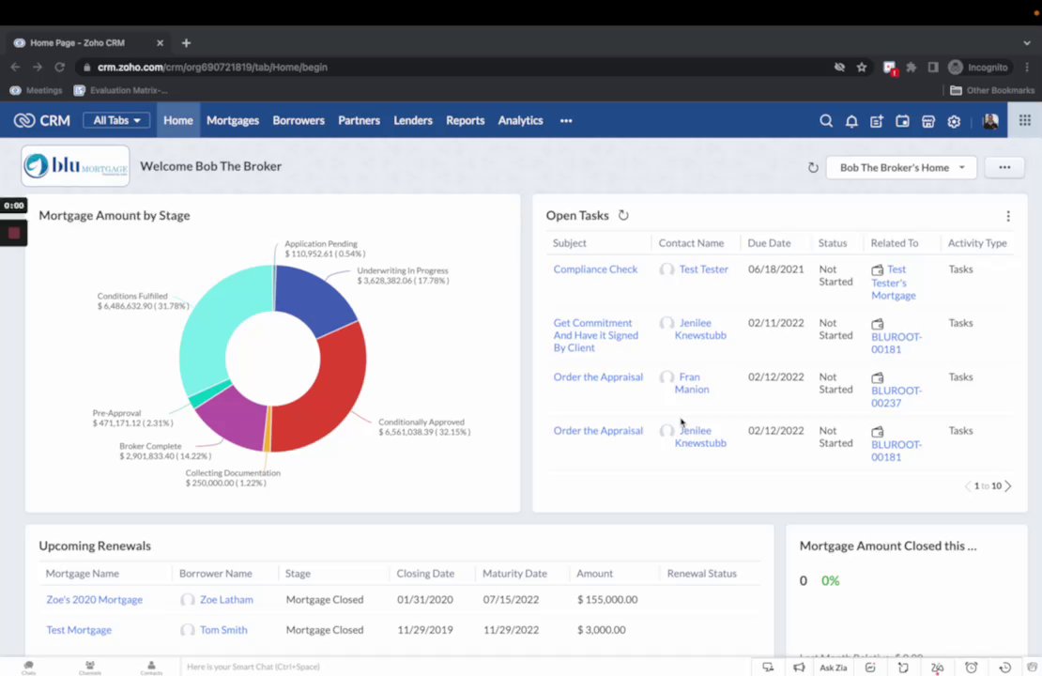Image resolution: width=1042 pixels, height=676 pixels.
Task: Expand the All Tabs dropdown
Action: point(116,120)
